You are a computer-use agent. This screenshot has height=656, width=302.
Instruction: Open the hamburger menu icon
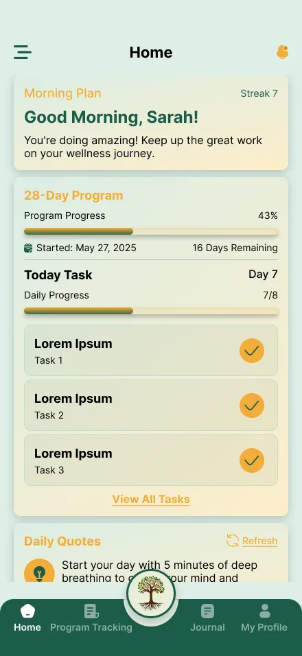[23, 52]
